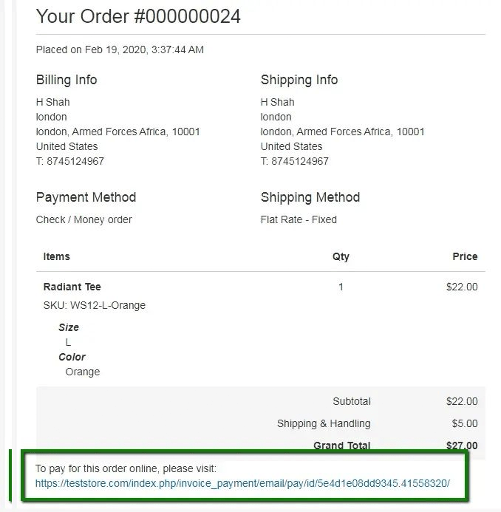The width and height of the screenshot is (501, 512).
Task: Click the Placed on Feb 19, 2020 date text
Action: pos(120,50)
